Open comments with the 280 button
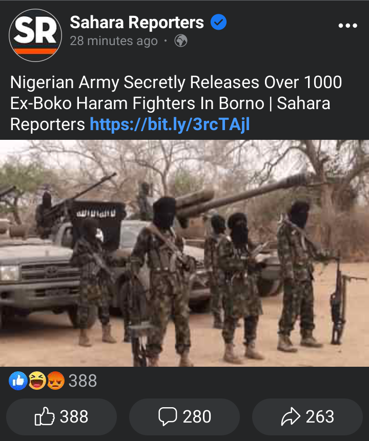This screenshot has height=441, width=369. [x=184, y=416]
